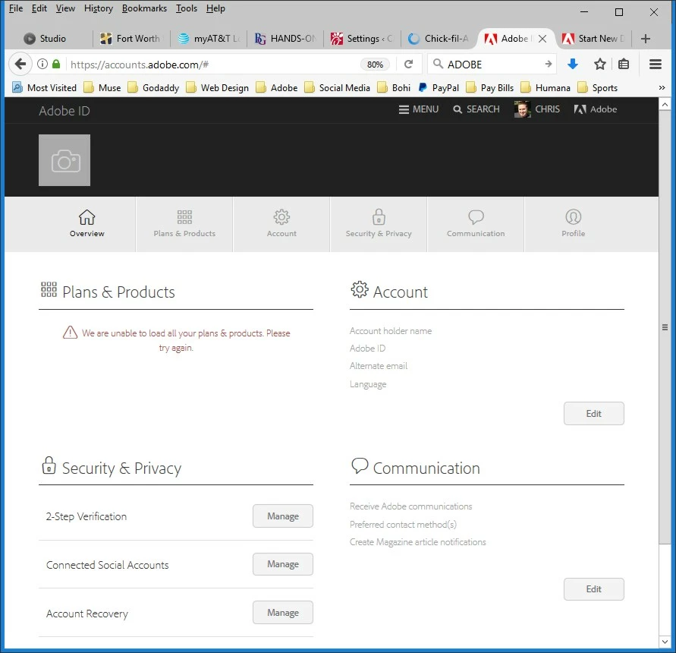Manage Account Recovery
Viewport: 676px width, 653px height.
pos(283,613)
